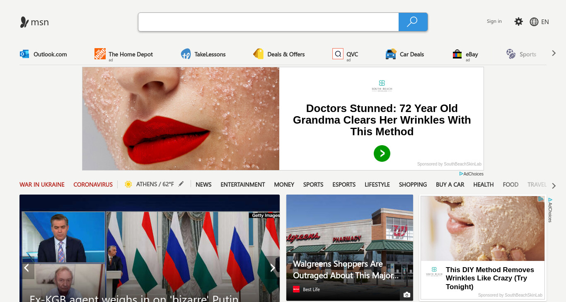Click the MSN butterfly logo
This screenshot has height=302, width=566.
[x=24, y=22]
